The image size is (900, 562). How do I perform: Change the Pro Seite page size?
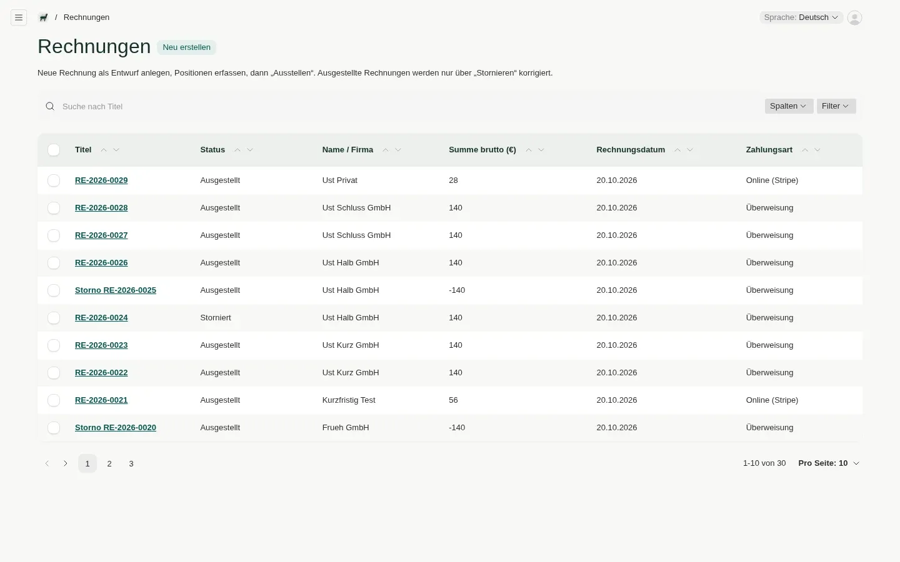click(x=829, y=463)
